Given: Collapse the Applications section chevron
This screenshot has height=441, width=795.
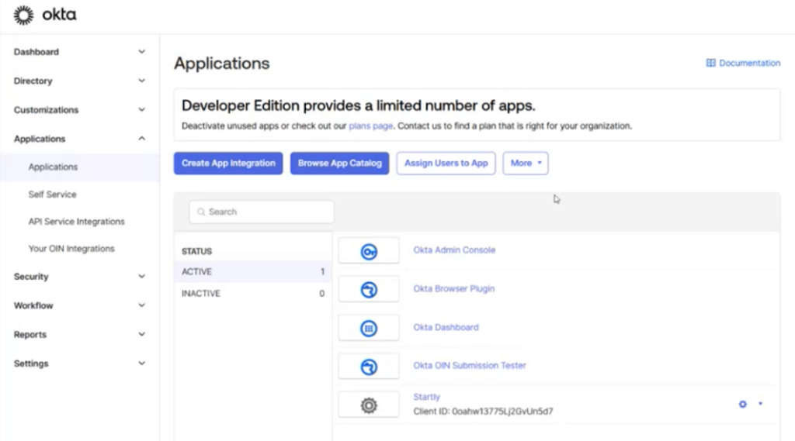Looking at the screenshot, I should click(142, 138).
